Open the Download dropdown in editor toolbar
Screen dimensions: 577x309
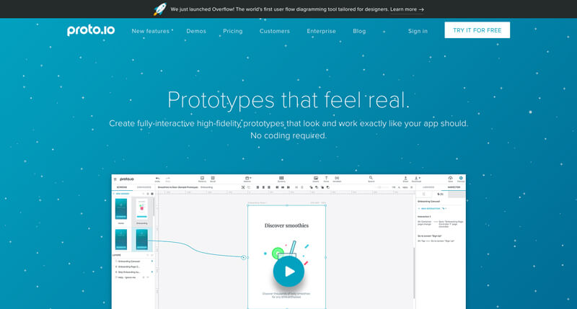coord(417,179)
